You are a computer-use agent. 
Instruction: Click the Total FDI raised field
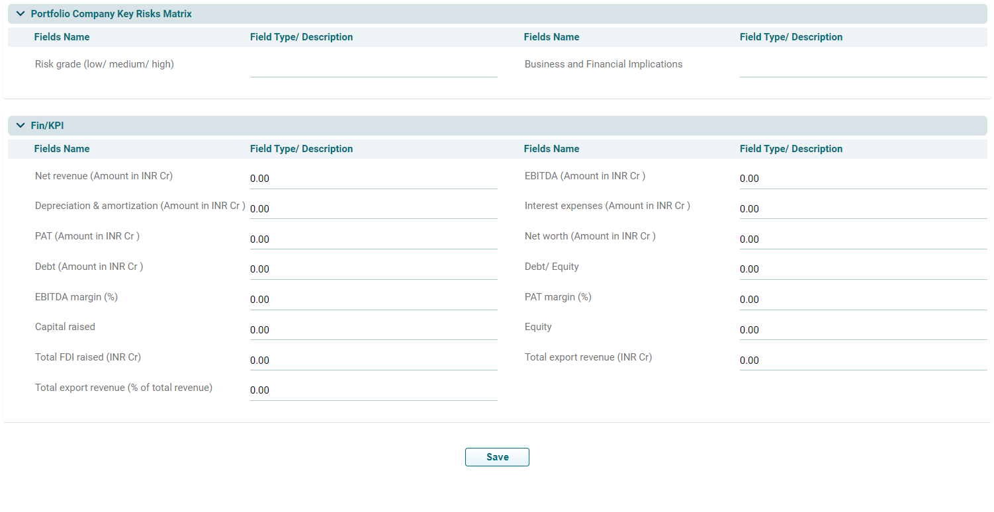tap(373, 361)
